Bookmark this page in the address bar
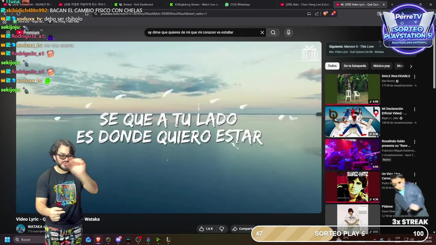The width and height of the screenshot is (436, 245). tap(87, 14)
